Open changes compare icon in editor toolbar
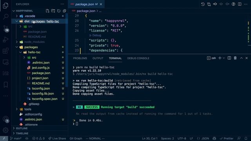Viewport: 251px width, 141px height. coord(209,4)
